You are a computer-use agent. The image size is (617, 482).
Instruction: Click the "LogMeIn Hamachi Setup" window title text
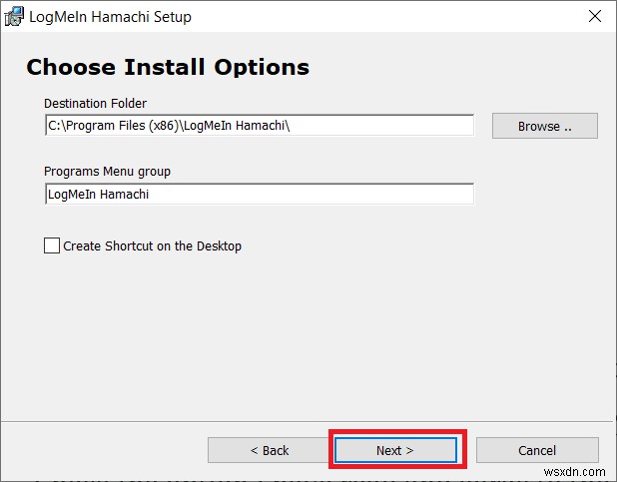112,17
